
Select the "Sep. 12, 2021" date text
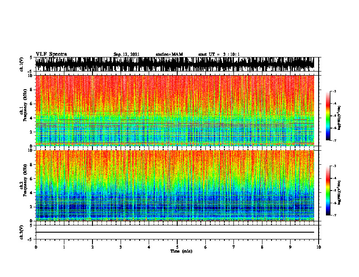126,54
